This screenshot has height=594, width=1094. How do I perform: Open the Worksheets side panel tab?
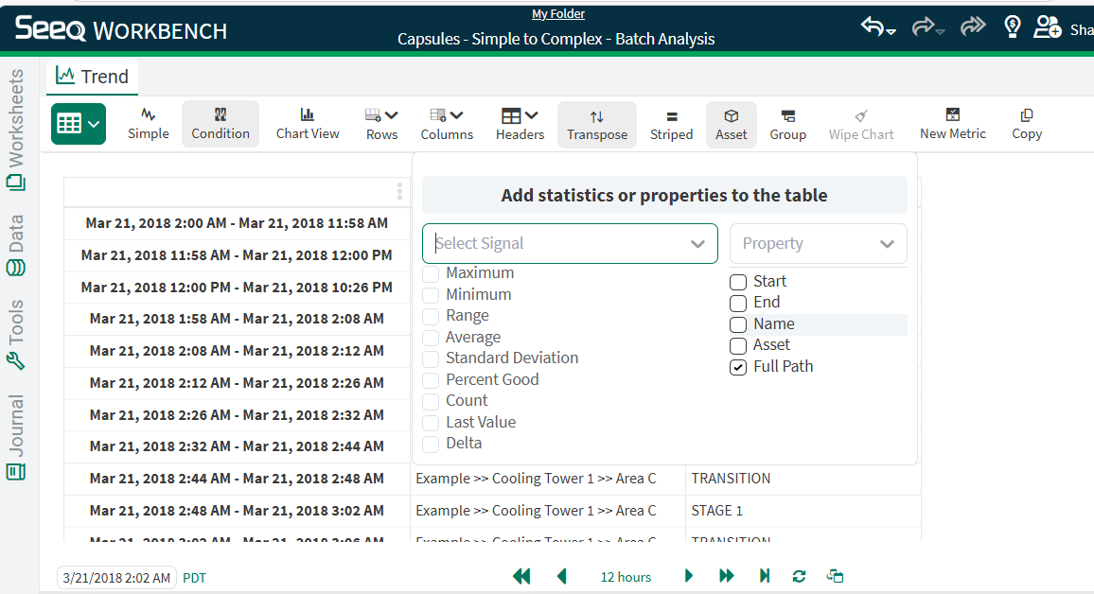click(x=16, y=129)
